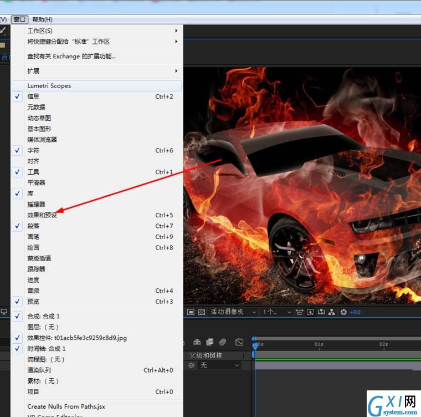Toggle the transparency grid icon
This screenshot has width=421, height=417.
(201, 312)
